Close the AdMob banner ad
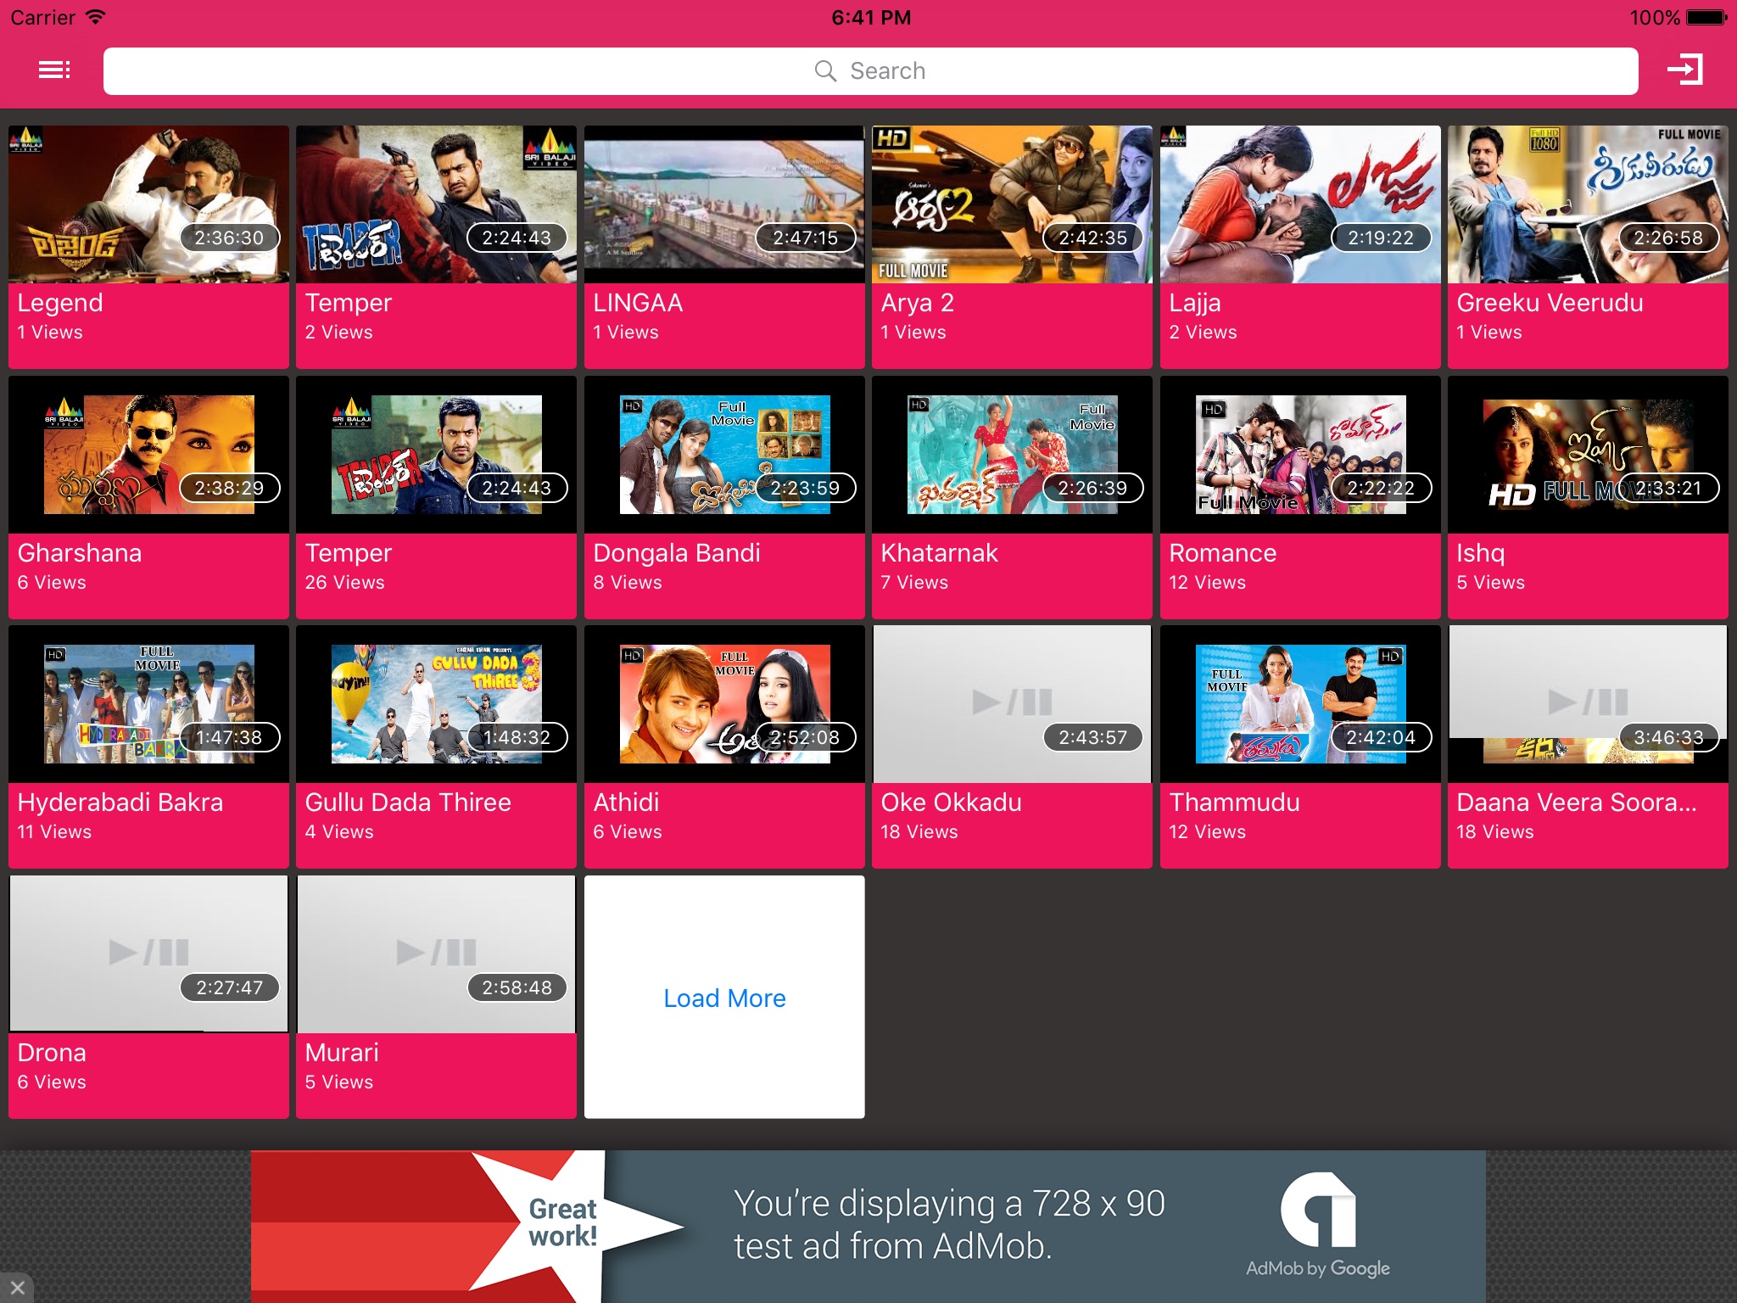This screenshot has width=1737, height=1303. coord(17,1287)
